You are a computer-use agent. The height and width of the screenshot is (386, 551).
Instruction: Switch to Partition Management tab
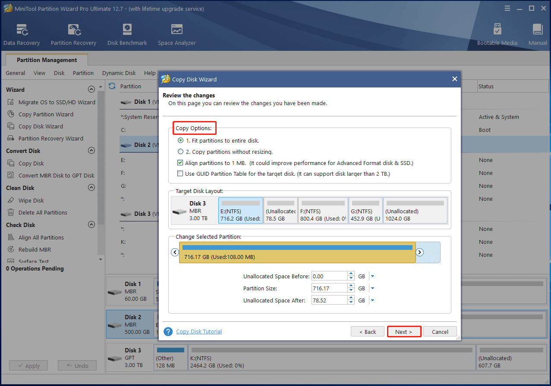pyautogui.click(x=47, y=60)
